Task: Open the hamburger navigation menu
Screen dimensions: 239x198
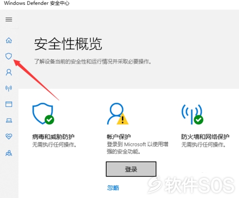Action: click(9, 20)
